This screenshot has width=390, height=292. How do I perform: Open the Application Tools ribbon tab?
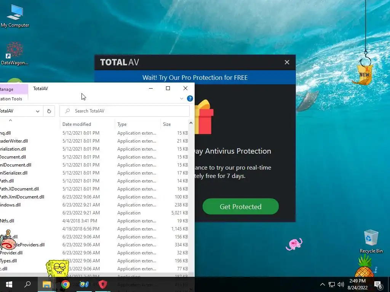pos(11,99)
